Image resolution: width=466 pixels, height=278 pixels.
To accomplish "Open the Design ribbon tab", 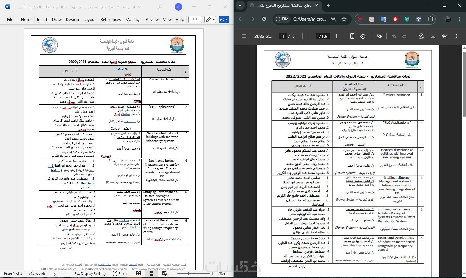I will (72, 19).
